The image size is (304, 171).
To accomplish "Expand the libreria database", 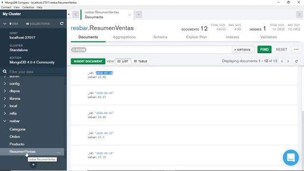I will coord(5,98).
